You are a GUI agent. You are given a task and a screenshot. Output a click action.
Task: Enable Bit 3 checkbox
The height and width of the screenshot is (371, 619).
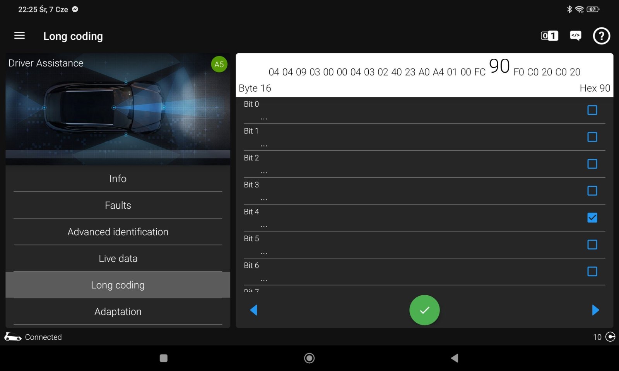(592, 191)
